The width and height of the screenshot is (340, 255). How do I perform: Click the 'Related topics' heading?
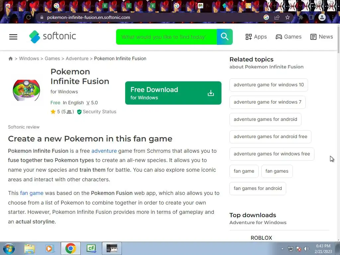(251, 59)
